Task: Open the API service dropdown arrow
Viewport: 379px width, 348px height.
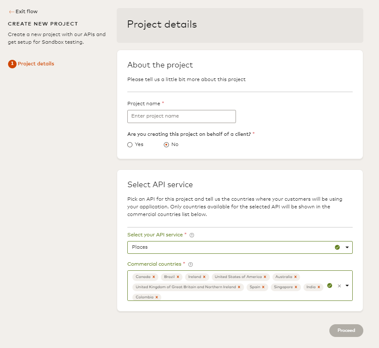Action: 347,247
